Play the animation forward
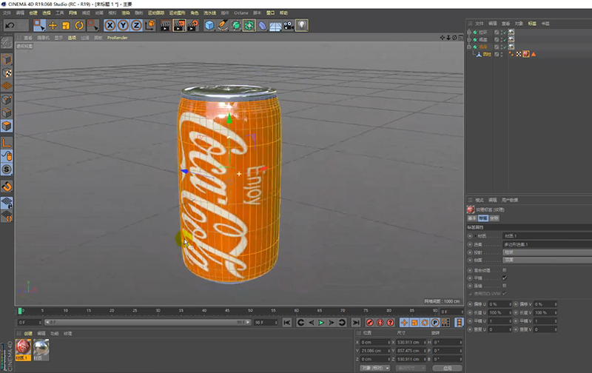Viewport: 592px width, 373px height. point(321,323)
